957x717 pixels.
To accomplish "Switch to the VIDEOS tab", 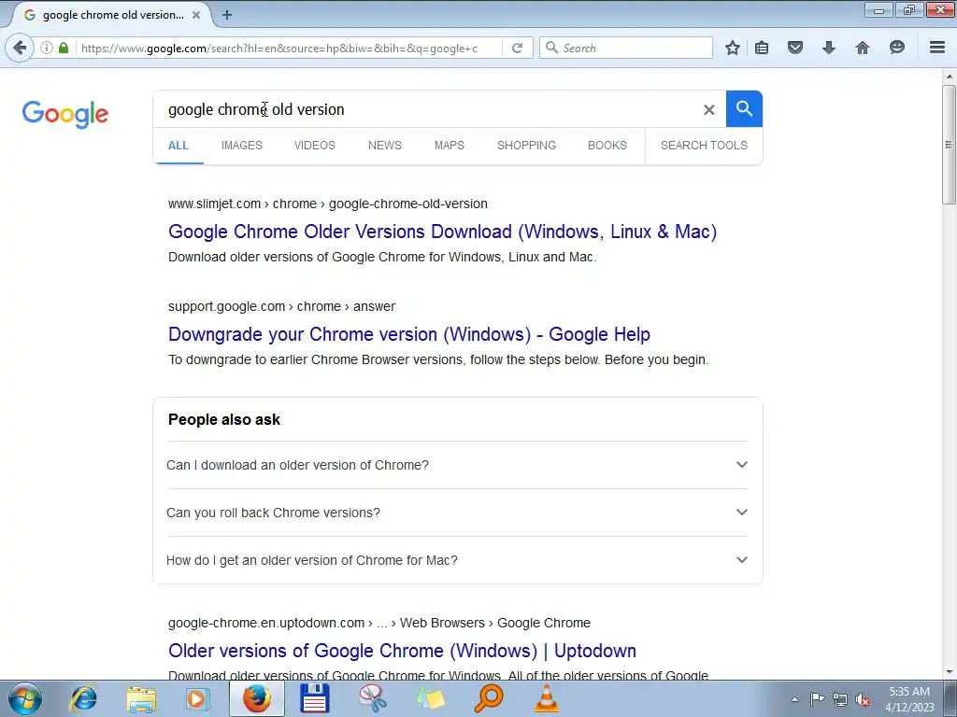I will (315, 145).
